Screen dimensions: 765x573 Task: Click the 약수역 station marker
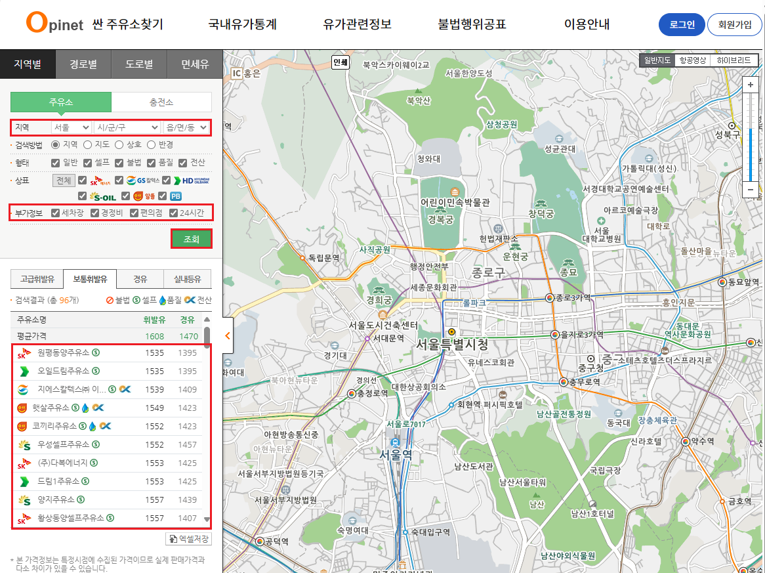pos(686,441)
